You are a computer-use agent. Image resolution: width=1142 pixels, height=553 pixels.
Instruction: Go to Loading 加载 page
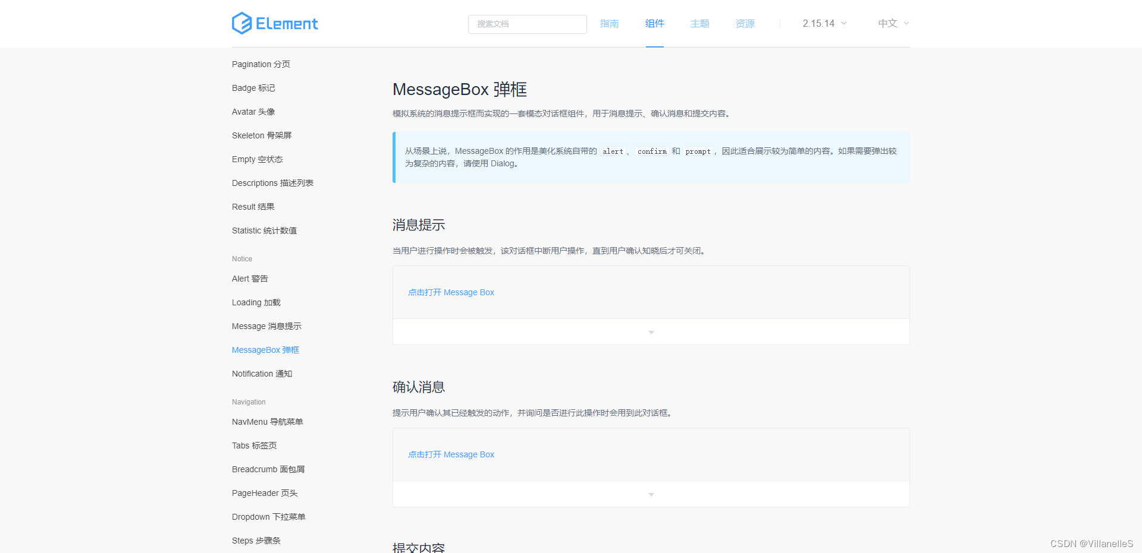pos(256,302)
